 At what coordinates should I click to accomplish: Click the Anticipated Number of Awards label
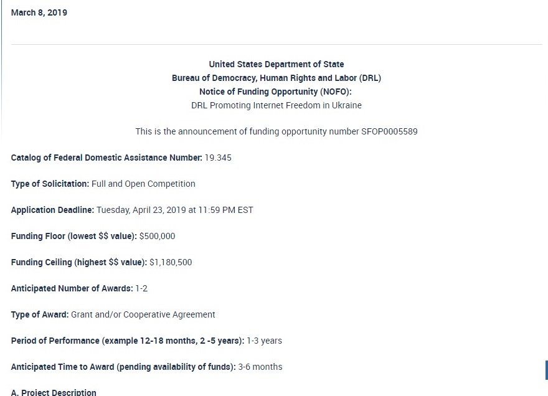72,288
